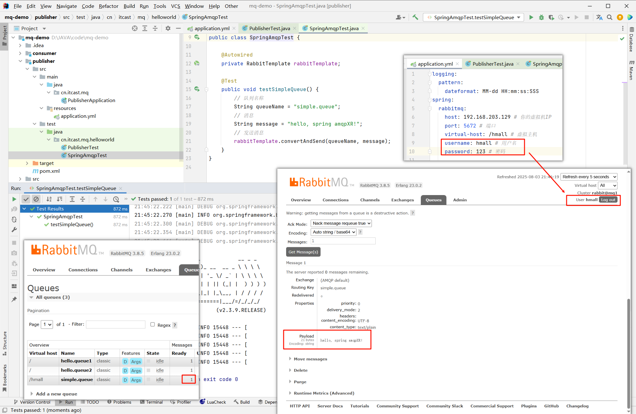Click the test history clock icon

116,199
